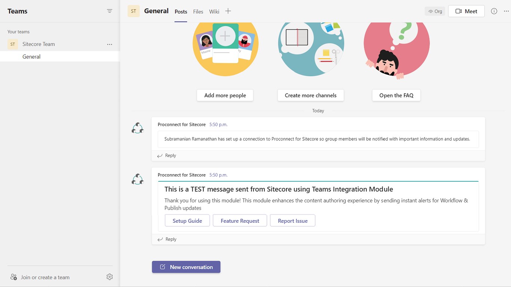Click Open the FAQ button

[x=397, y=95]
